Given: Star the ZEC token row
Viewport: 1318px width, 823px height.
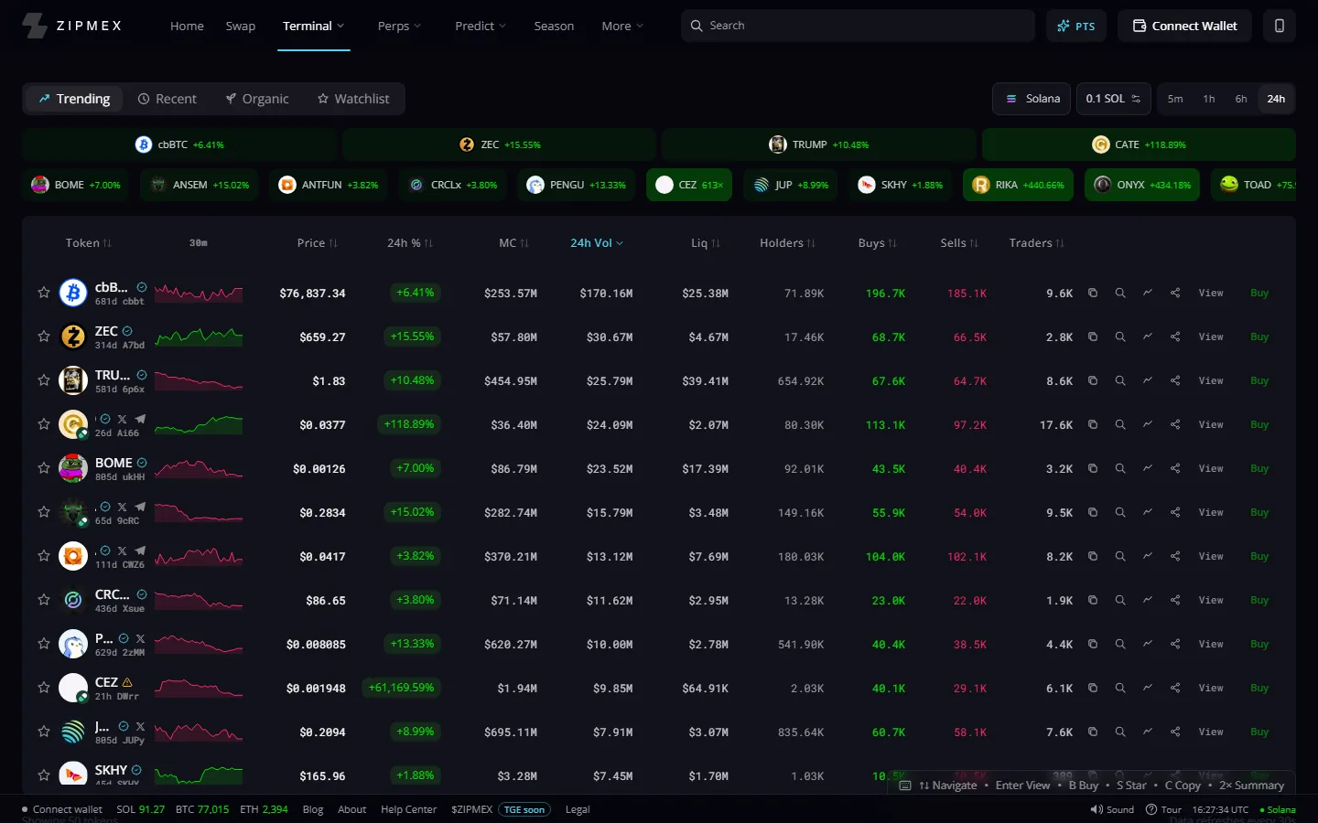Looking at the screenshot, I should [43, 337].
